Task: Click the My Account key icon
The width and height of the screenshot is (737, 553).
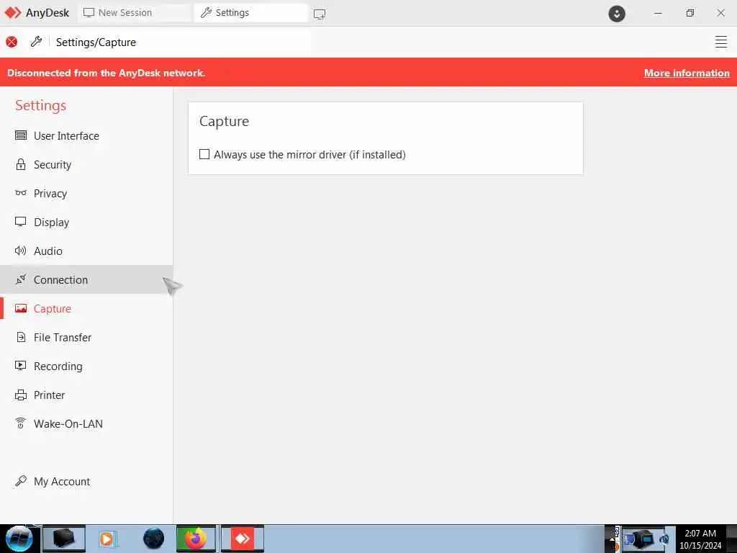Action: click(21, 481)
